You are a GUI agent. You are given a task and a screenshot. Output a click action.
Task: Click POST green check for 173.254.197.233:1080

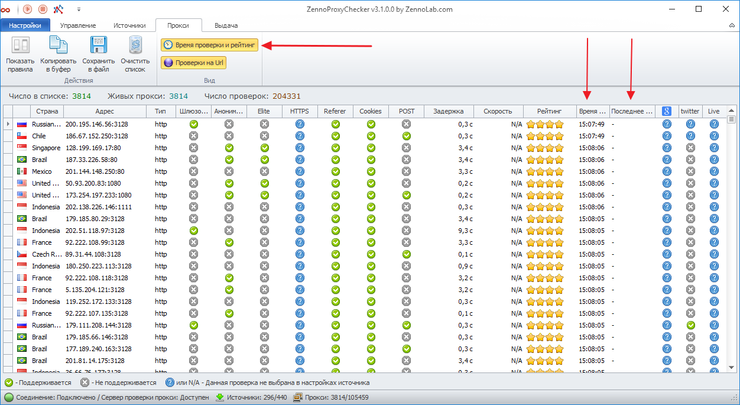[406, 195]
